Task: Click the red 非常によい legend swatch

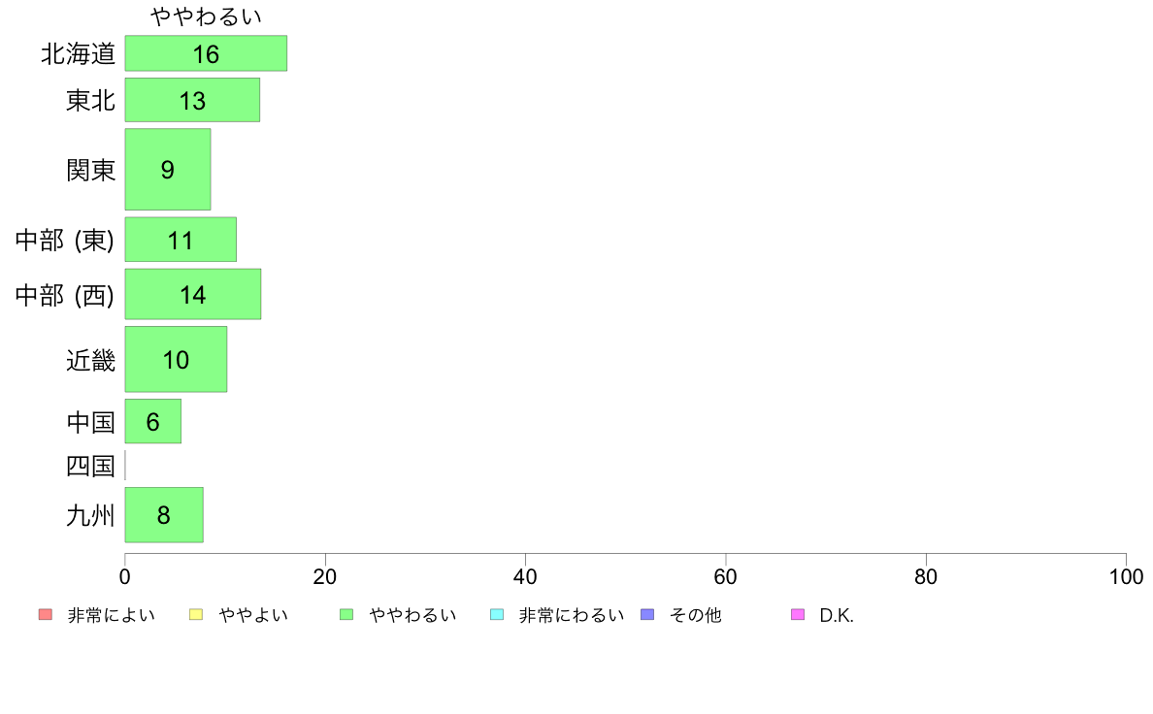Action: 46,615
